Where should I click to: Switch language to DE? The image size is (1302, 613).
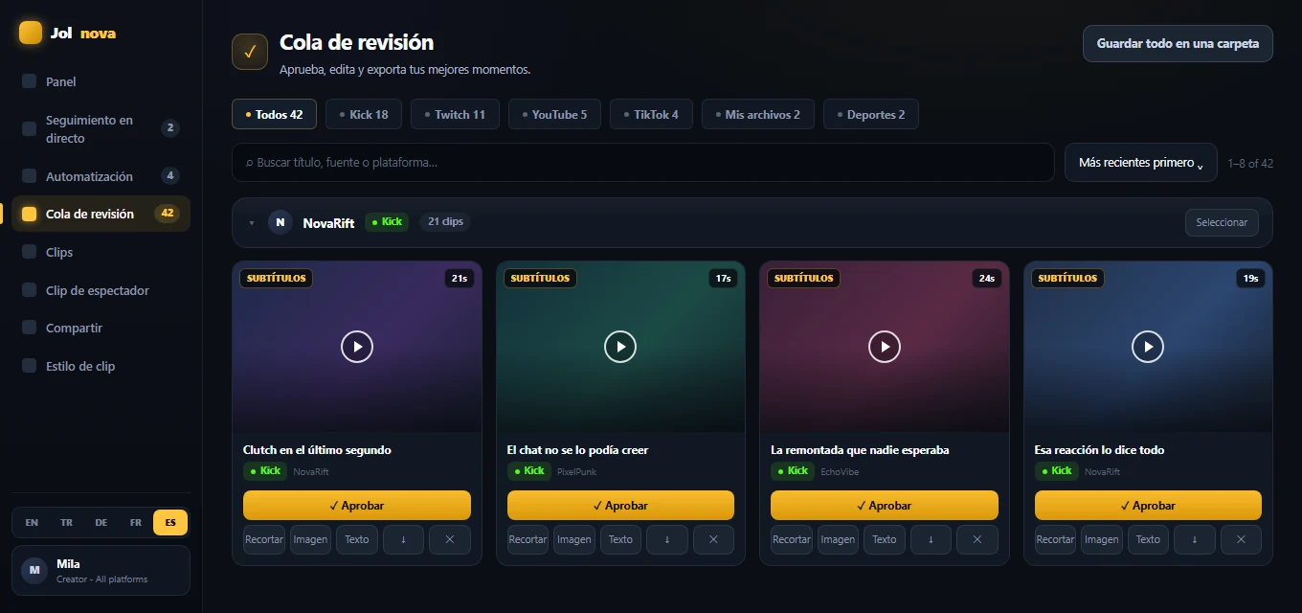(x=101, y=523)
